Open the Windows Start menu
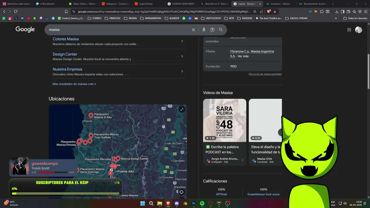The height and width of the screenshot is (208, 370). (143, 203)
